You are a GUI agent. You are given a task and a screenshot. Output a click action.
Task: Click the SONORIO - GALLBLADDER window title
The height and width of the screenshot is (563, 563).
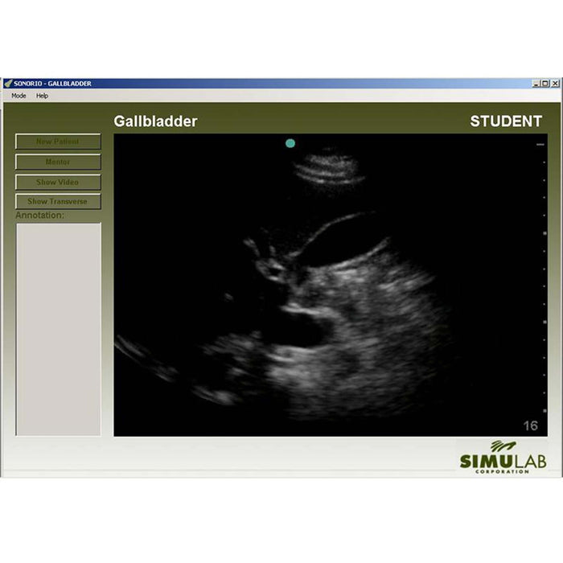52,84
